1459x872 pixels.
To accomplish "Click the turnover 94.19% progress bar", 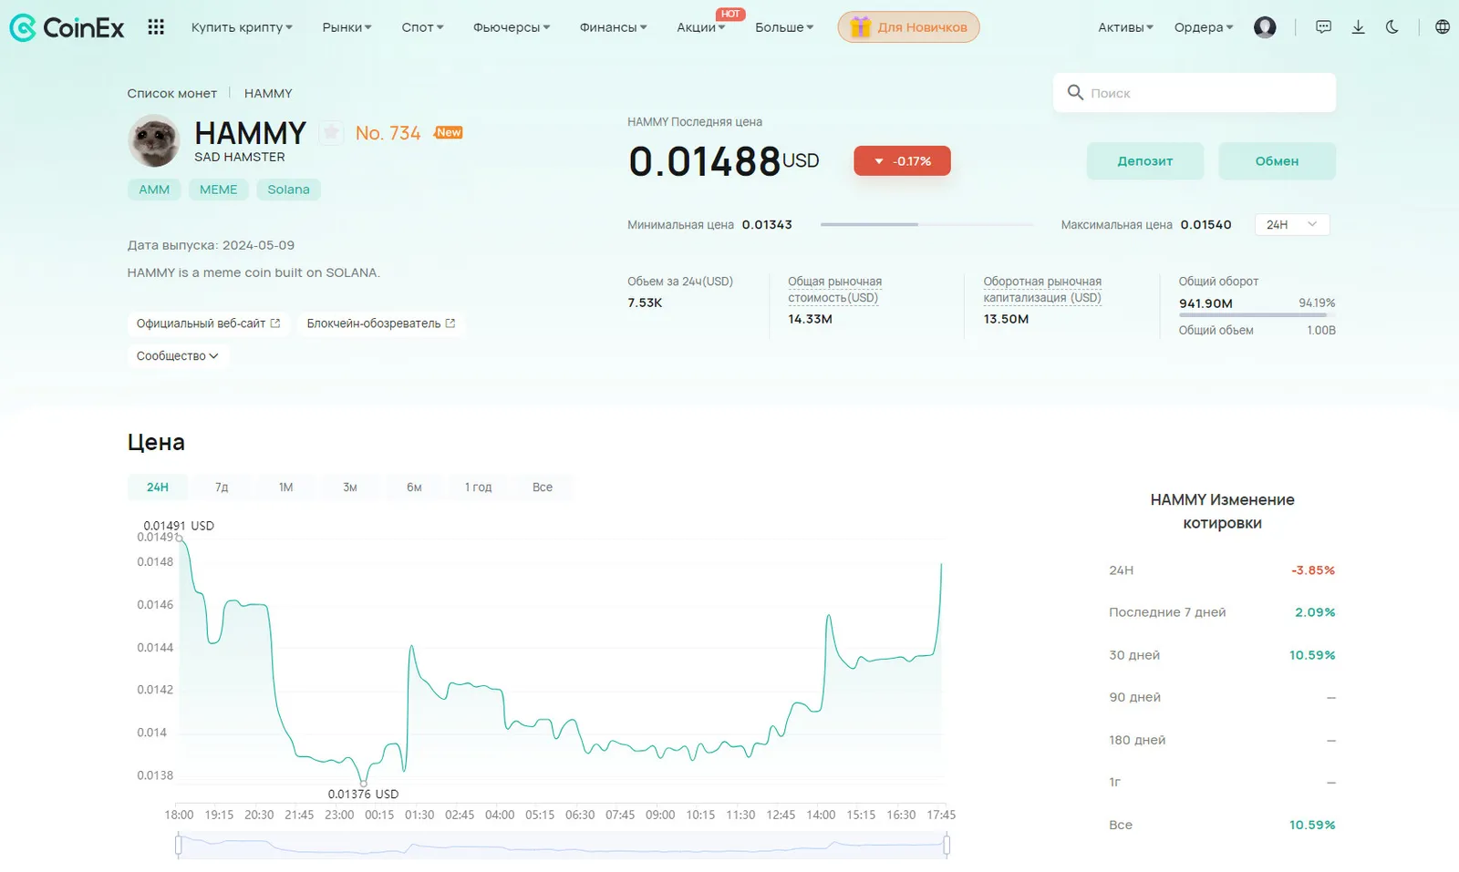I will 1257,315.
